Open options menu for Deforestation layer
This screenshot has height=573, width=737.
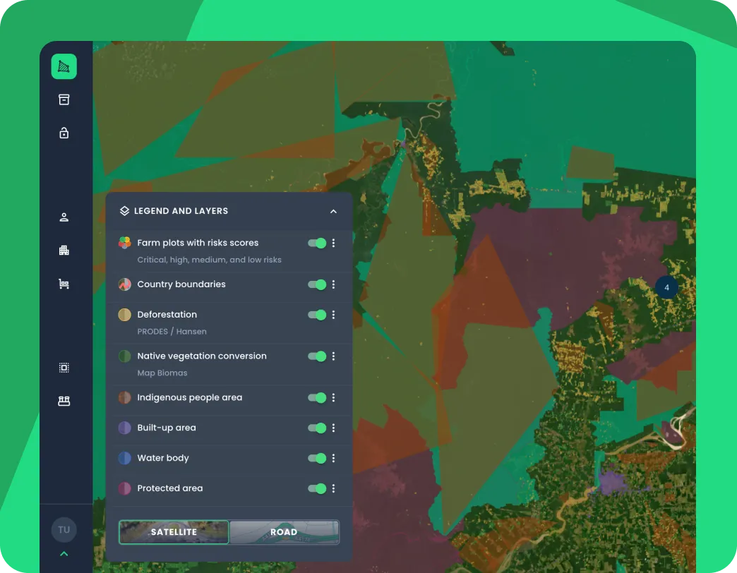pos(334,315)
